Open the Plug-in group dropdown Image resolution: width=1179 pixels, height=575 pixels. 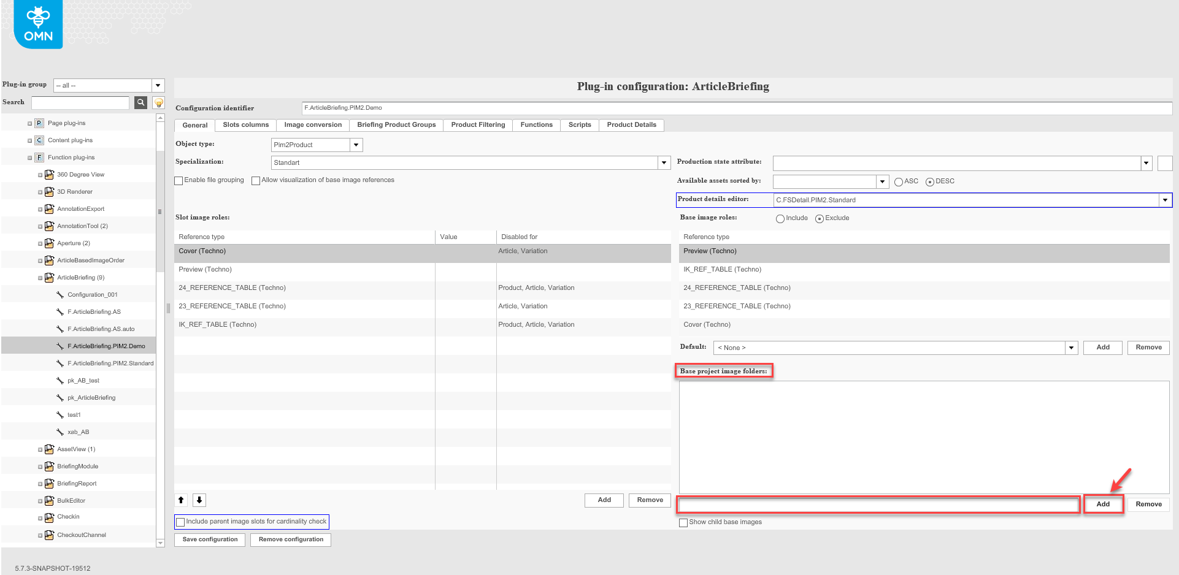pos(158,85)
